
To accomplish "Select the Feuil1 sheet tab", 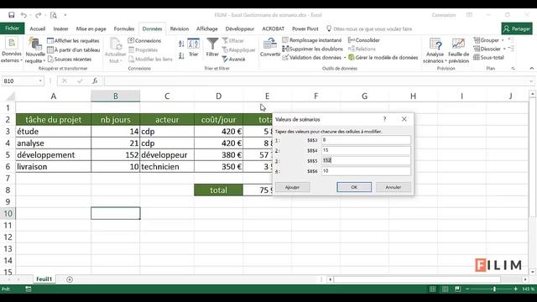I will click(44, 279).
